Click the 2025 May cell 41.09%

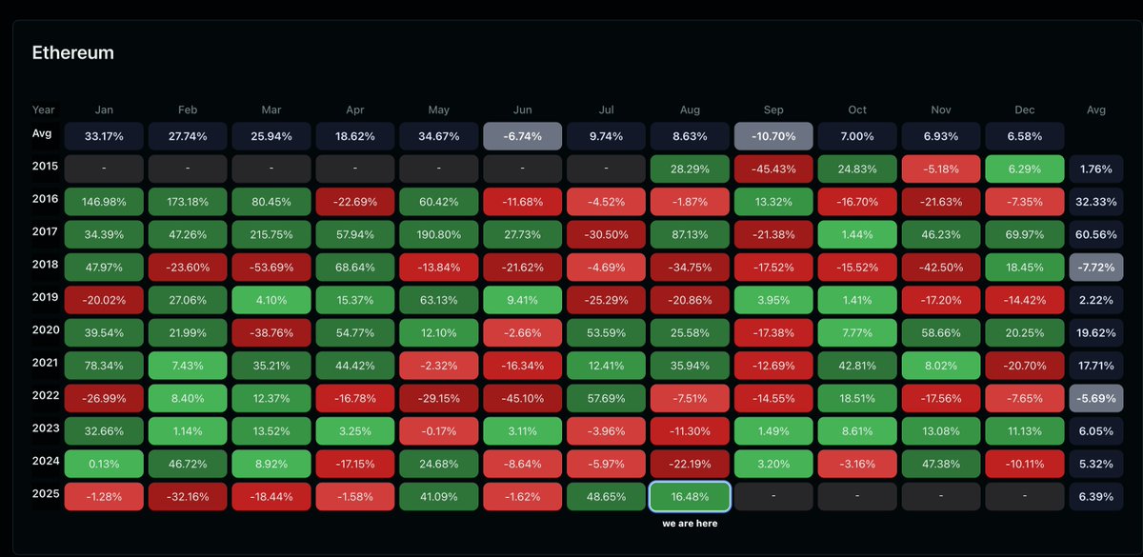(439, 498)
